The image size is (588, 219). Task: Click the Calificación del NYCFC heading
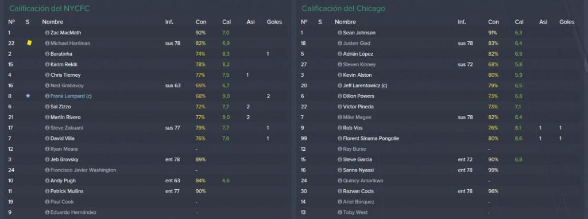(x=49, y=8)
